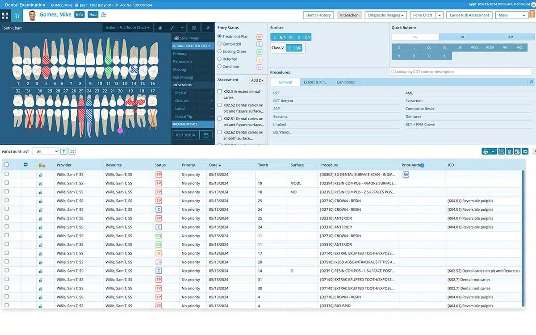Click the eraser tool in the chart toolbar

[159, 27]
